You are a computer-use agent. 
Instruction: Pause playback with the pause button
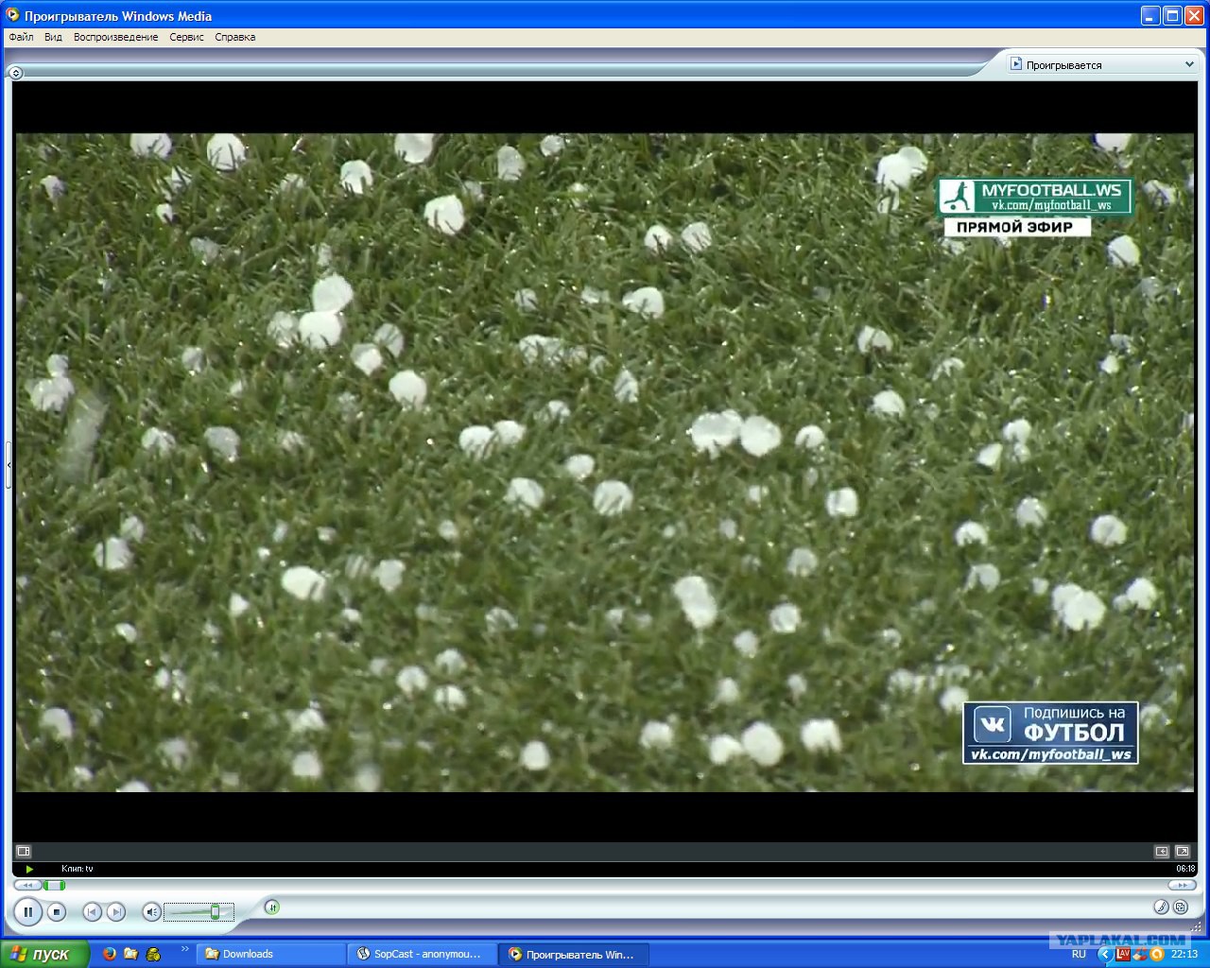tap(28, 912)
